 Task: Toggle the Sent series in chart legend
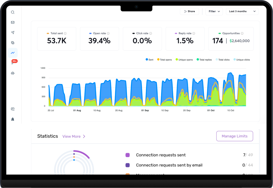pyautogui.click(x=149, y=60)
